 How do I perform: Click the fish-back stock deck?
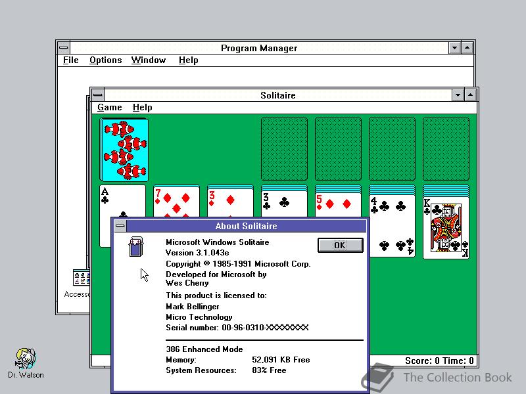[x=124, y=150]
